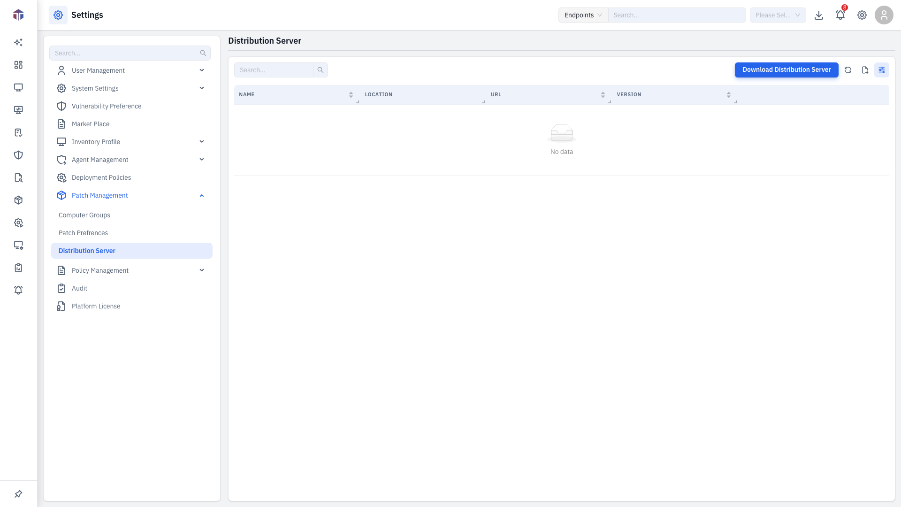Click the gear settings icon in the top bar
This screenshot has height=507, width=901.
point(862,15)
